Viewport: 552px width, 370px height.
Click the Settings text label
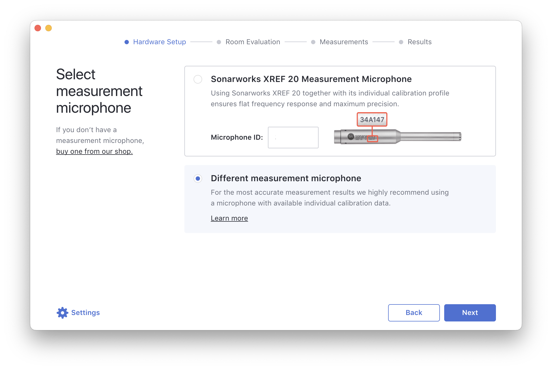(x=85, y=313)
